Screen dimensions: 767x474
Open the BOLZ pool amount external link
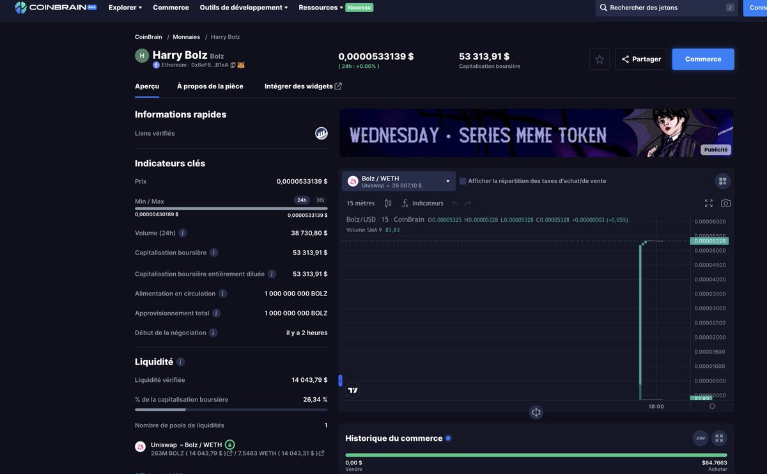[x=229, y=454]
